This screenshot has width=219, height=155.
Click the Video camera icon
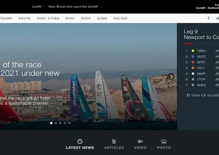tap(140, 142)
